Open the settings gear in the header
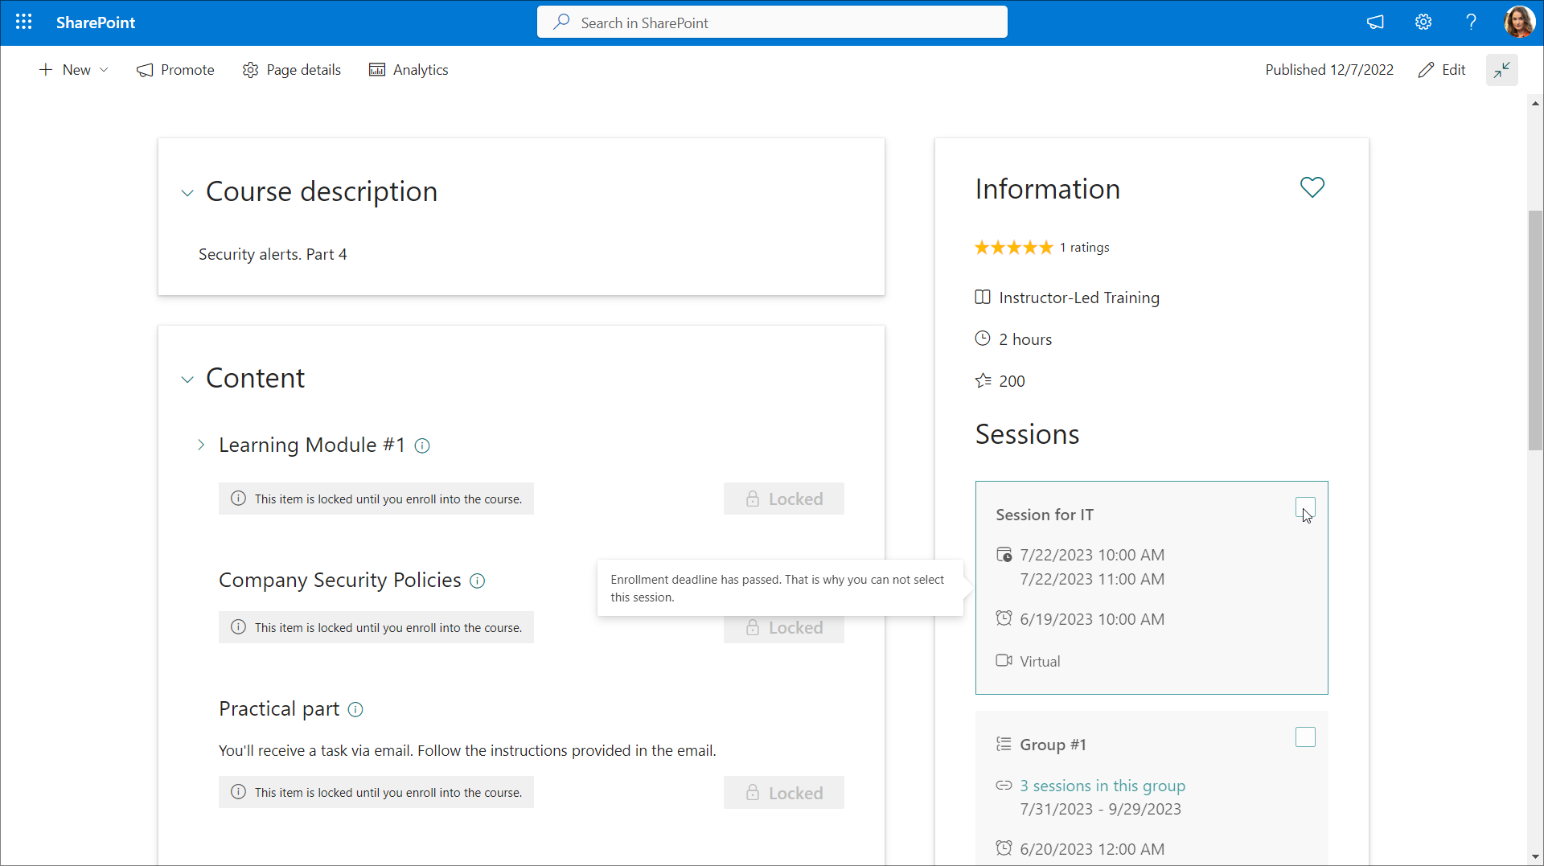The image size is (1544, 866). (x=1423, y=23)
